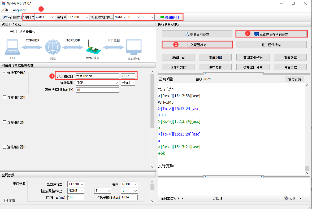Toggle the 时间戳 timestamp checkbox
Image resolution: width=312 pixels, height=209 pixels.
[160, 79]
